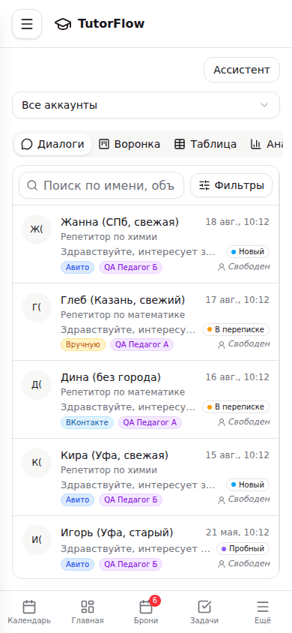
Task: Open the Ассистент panel
Action: click(242, 70)
